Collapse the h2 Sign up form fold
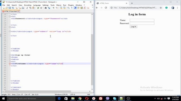The width and height of the screenshot is (181, 101). [x=10, y=55]
